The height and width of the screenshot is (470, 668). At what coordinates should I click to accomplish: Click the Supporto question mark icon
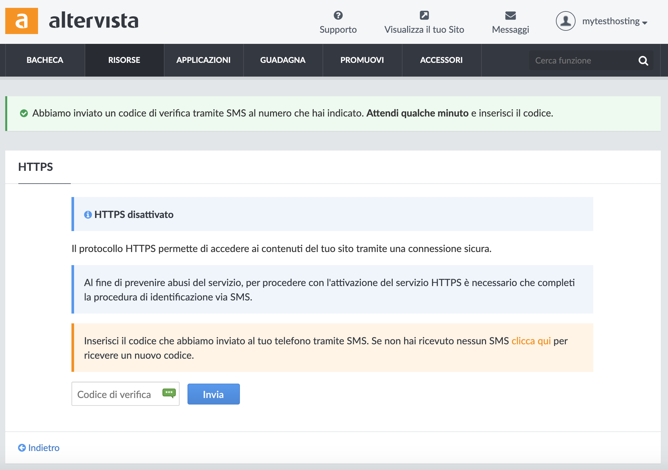tap(338, 15)
